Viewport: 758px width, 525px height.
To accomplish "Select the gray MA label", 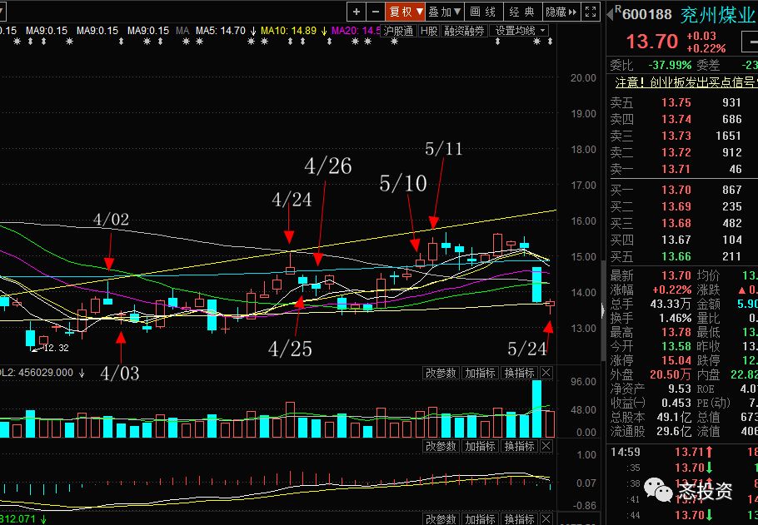I will (182, 31).
